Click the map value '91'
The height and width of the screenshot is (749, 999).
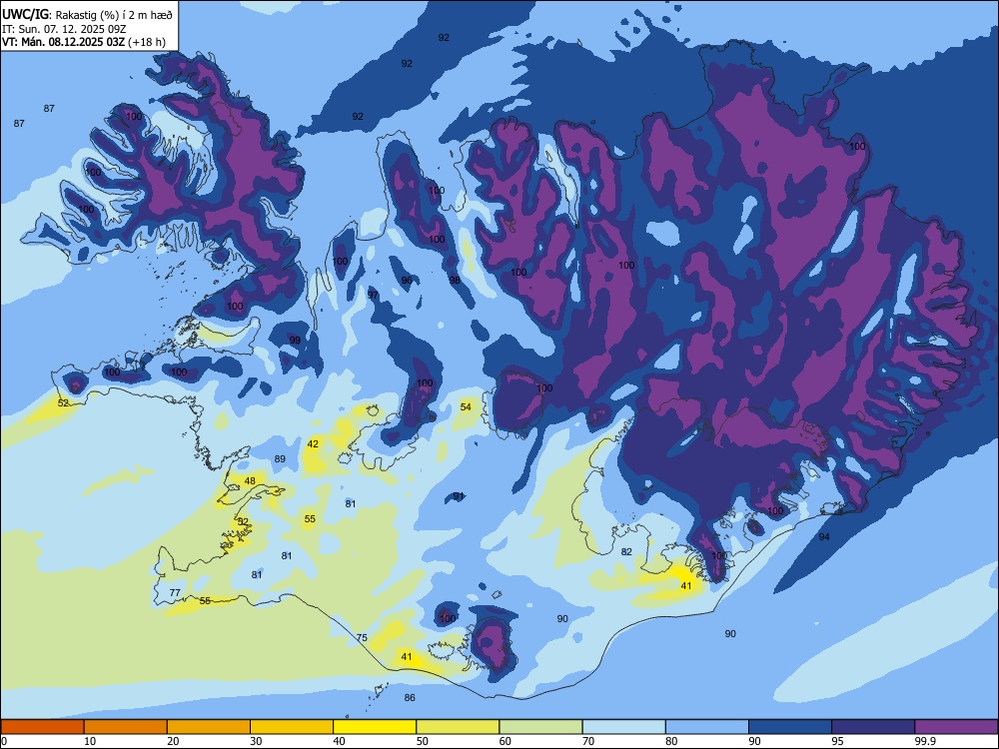[x=459, y=496]
